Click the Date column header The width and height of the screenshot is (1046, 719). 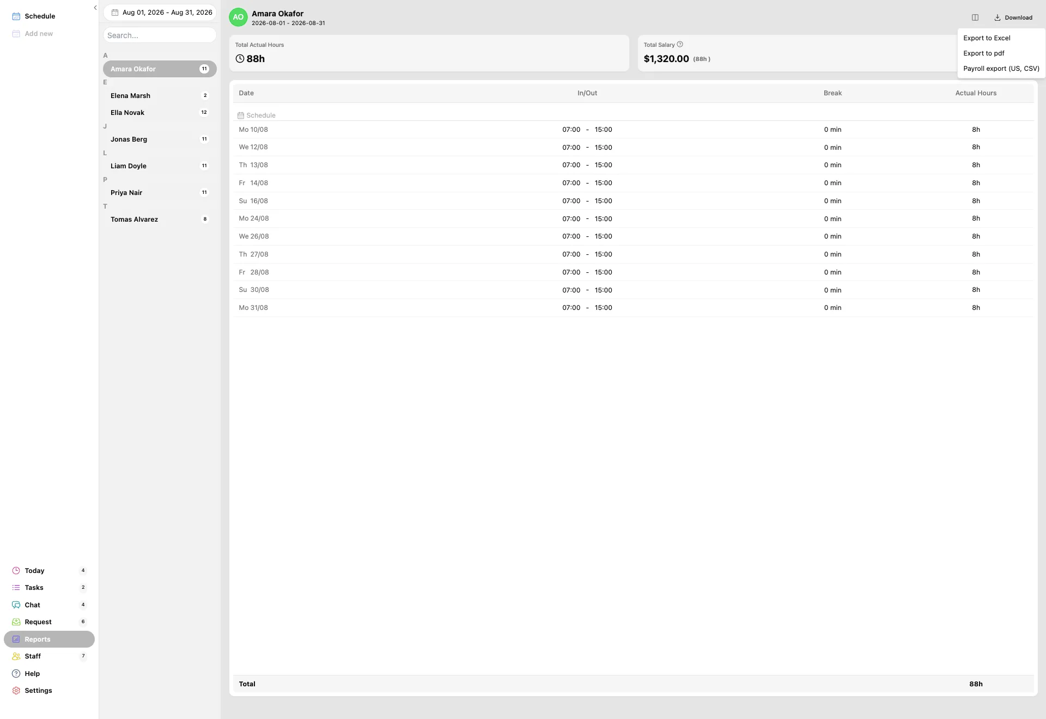click(x=246, y=93)
